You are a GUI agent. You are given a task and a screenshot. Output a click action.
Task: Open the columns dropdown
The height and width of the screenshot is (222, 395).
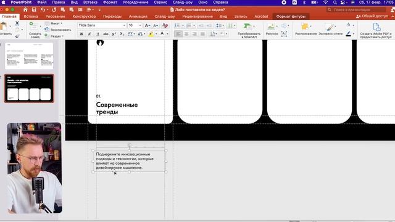point(231,26)
